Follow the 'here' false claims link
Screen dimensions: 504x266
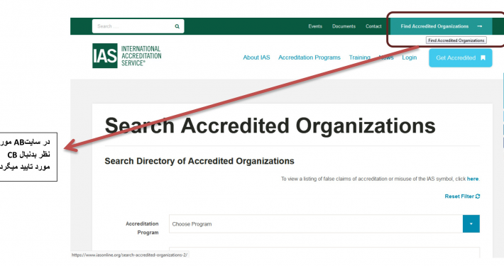pyautogui.click(x=473, y=179)
